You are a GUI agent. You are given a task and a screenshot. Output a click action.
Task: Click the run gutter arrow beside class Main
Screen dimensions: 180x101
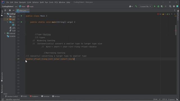point(21,16)
